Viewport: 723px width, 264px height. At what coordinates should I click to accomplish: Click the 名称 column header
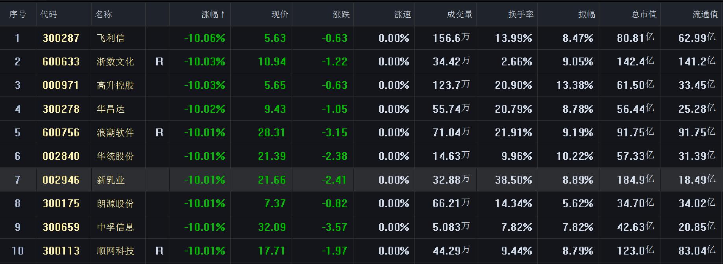(104, 15)
